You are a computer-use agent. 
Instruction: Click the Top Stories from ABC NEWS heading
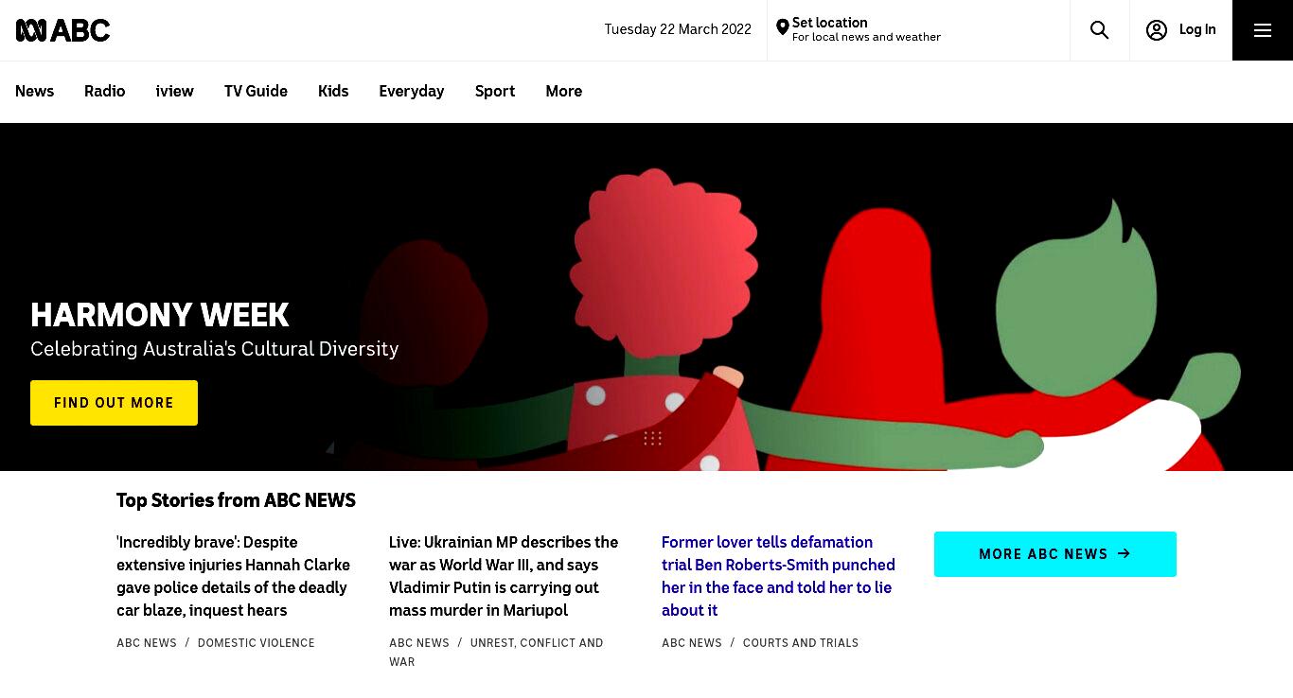coord(236,500)
